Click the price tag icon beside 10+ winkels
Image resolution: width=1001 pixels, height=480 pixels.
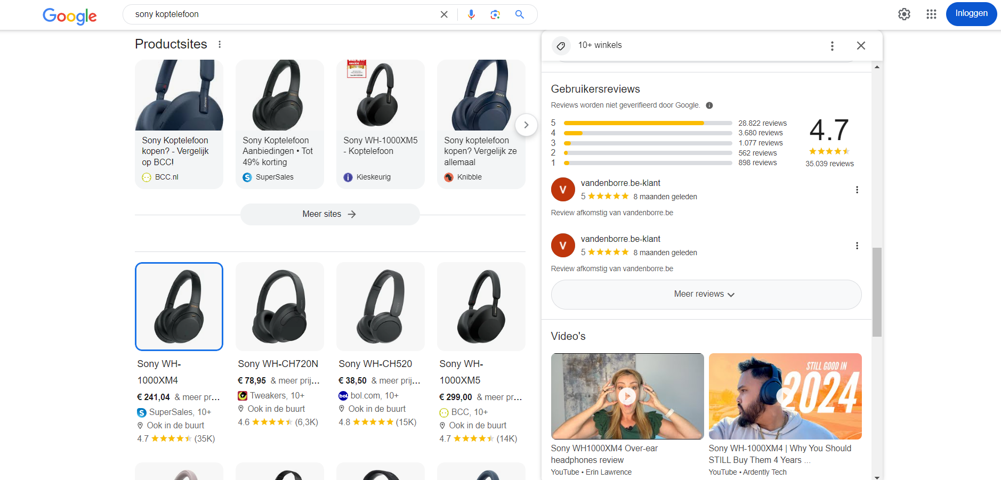[561, 46]
